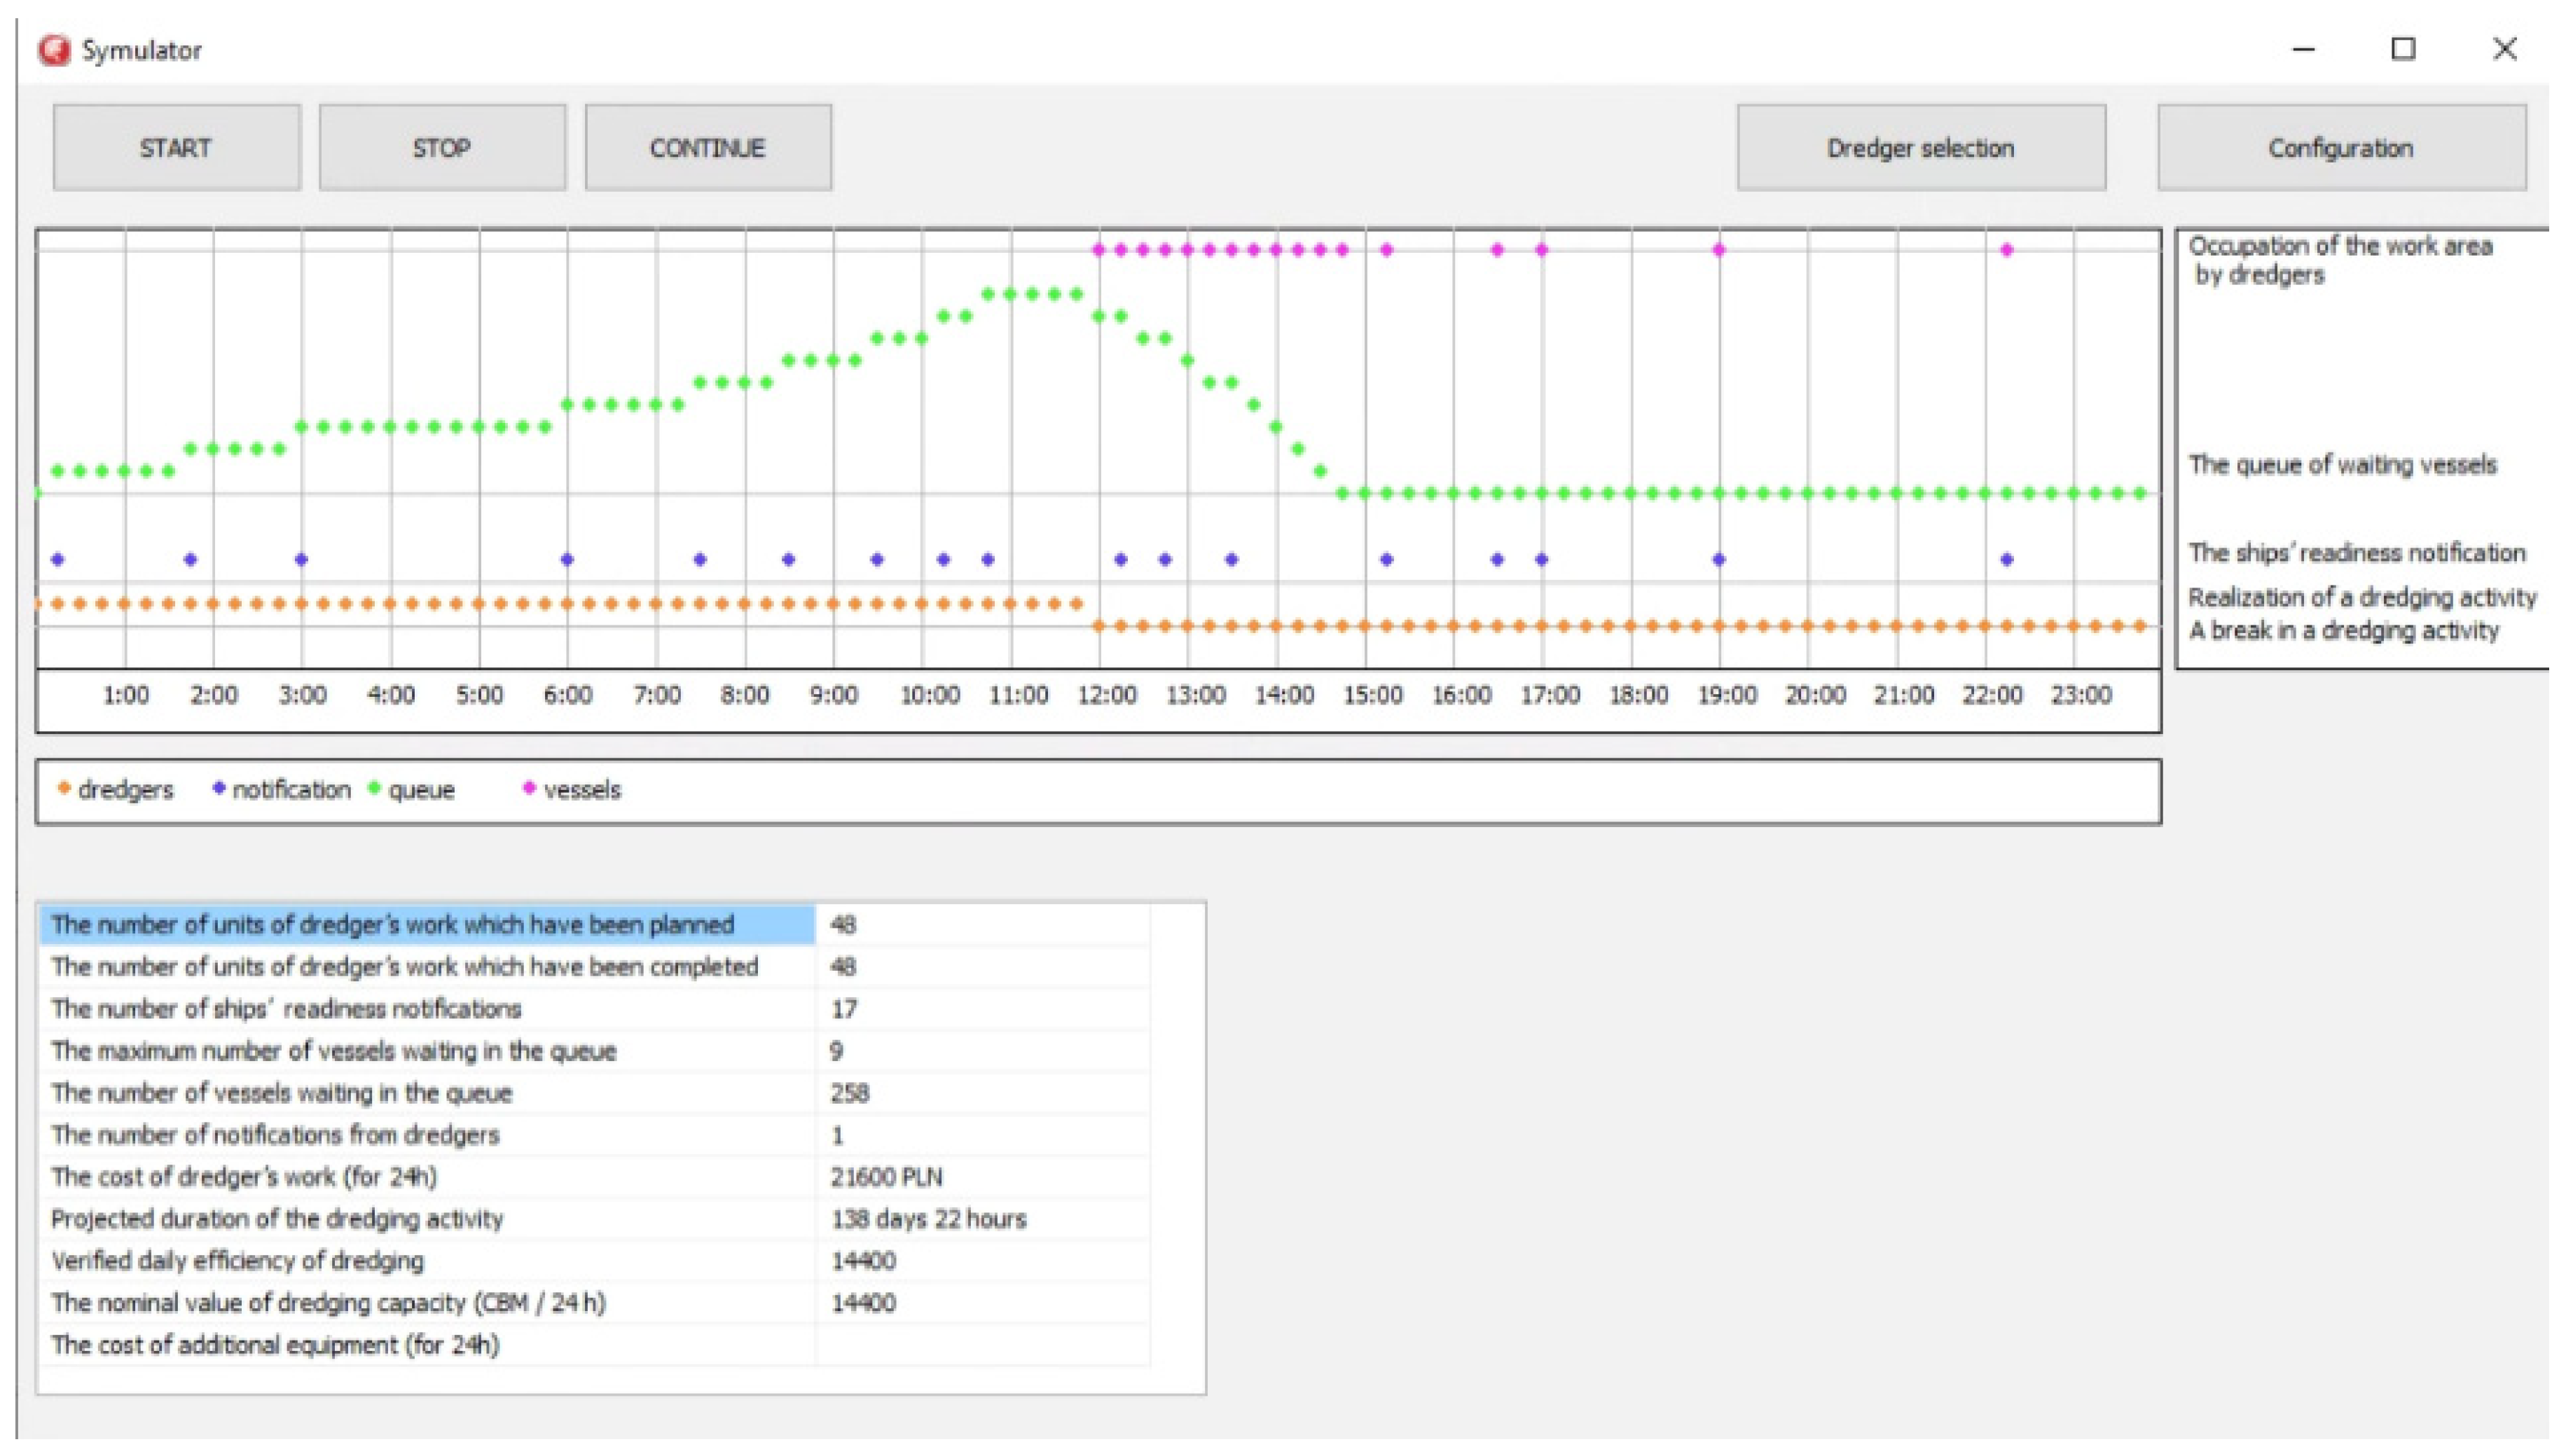Click 'Realization of a dredging activity' label
2566x1456 pixels.
click(x=2362, y=598)
